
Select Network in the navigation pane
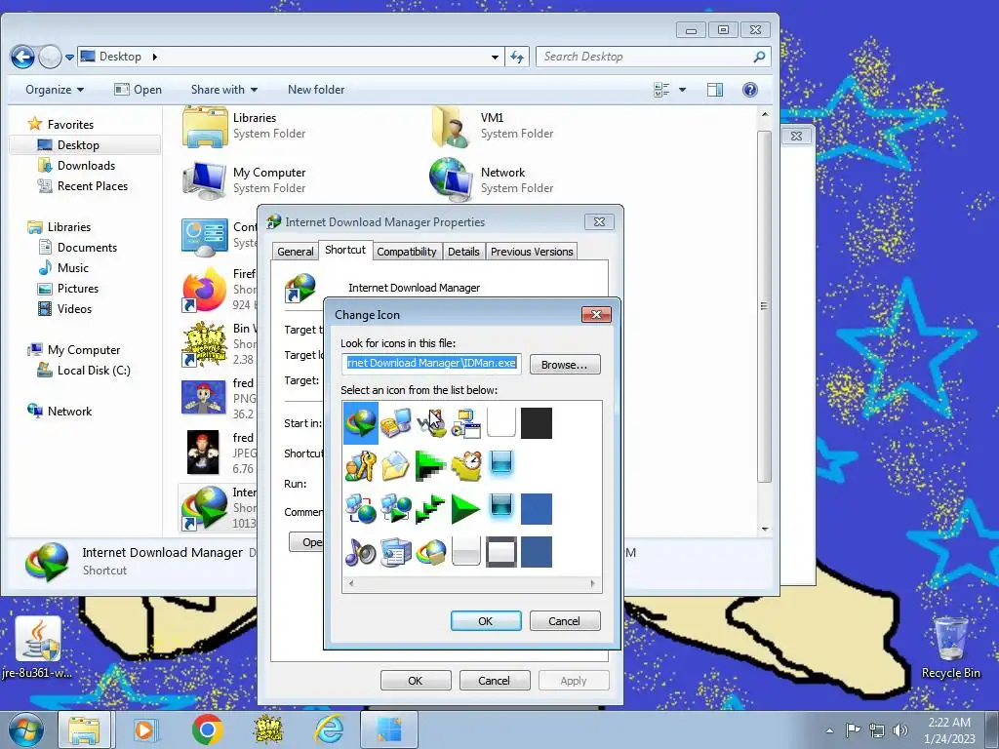pos(69,412)
